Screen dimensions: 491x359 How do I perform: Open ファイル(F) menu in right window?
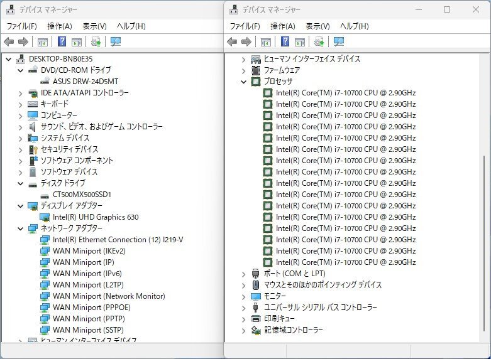point(245,26)
